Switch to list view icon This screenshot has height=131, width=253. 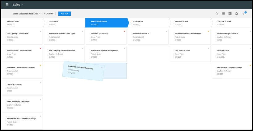click(x=223, y=14)
